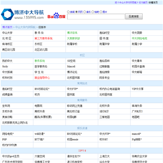The image size is (163, 163).
Task: Click the 博济中大导航 hexagon logo
Action: 7,14
